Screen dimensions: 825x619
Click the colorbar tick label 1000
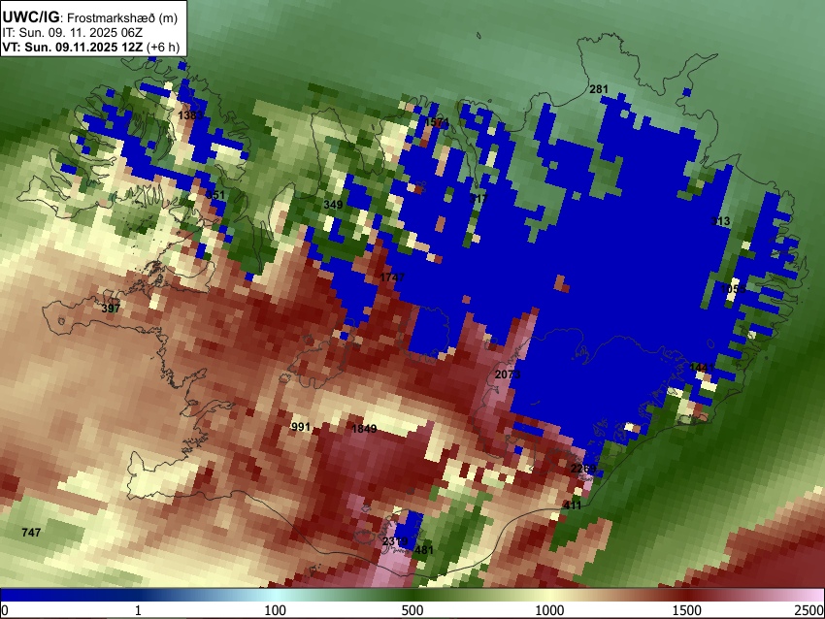(x=549, y=610)
